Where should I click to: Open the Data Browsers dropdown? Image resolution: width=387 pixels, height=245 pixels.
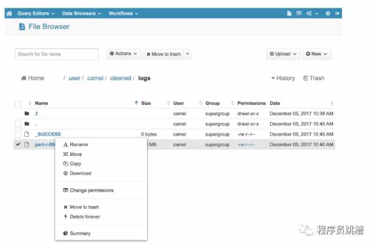(81, 13)
